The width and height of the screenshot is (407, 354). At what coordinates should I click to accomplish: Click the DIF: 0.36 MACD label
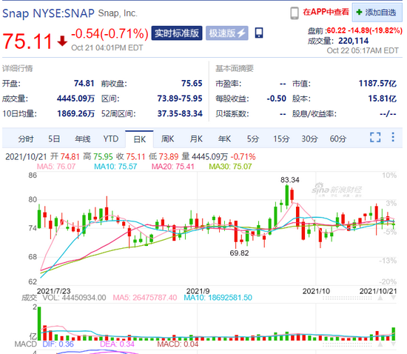click(x=58, y=344)
